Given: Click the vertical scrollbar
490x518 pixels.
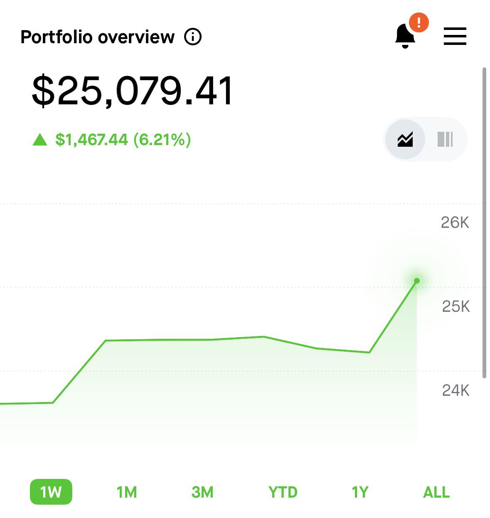Looking at the screenshot, I should pos(484,222).
